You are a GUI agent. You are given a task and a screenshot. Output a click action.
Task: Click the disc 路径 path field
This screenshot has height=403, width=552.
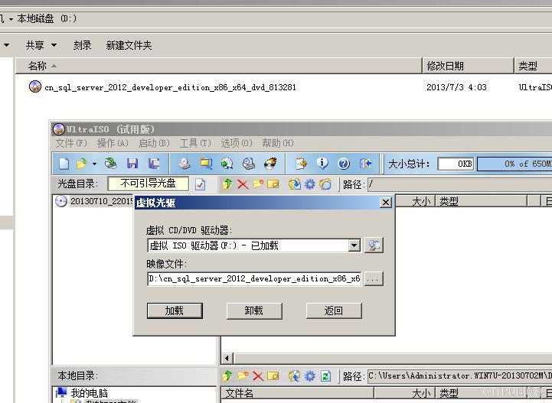[x=459, y=184]
